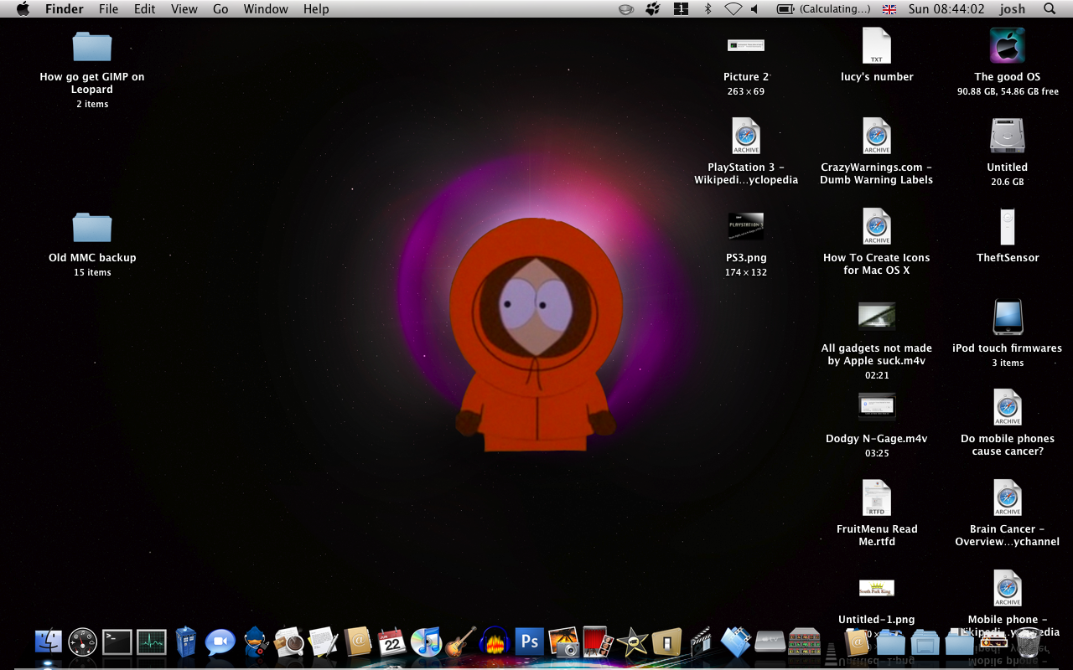Click the server rack Dock icon
The width and height of the screenshot is (1073, 670).
point(804,642)
